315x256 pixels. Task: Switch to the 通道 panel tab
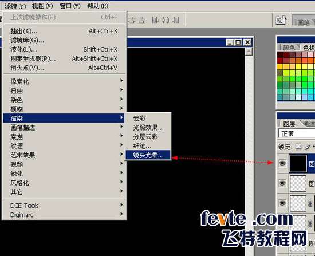pos(309,124)
